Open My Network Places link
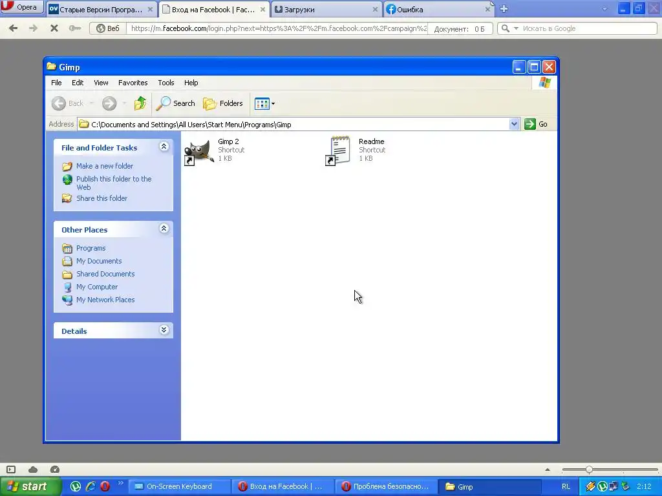Image resolution: width=662 pixels, height=496 pixels. click(105, 300)
